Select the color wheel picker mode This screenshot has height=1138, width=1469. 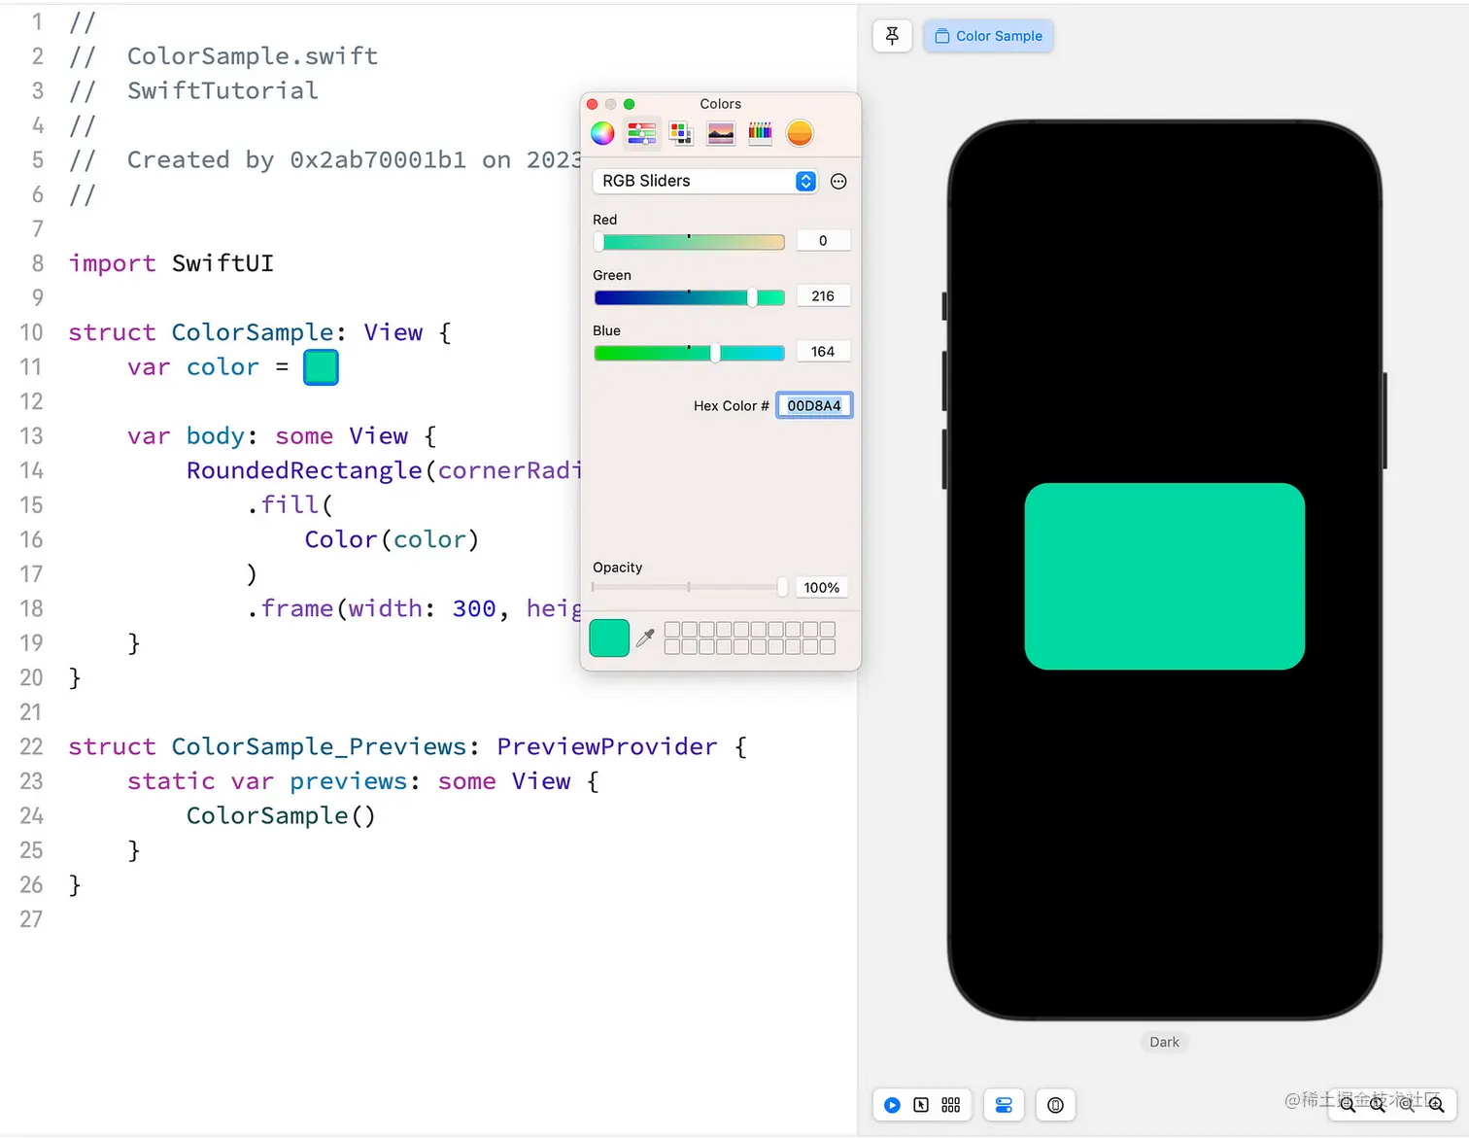pyautogui.click(x=602, y=133)
